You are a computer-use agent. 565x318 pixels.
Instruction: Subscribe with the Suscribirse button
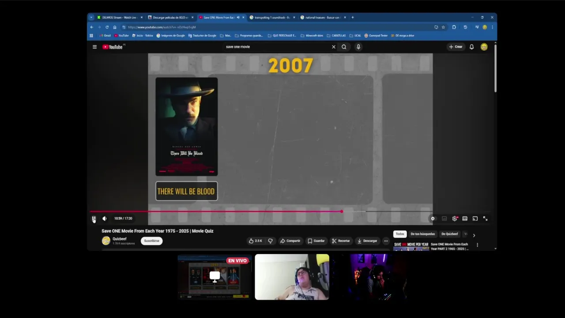coord(152,241)
